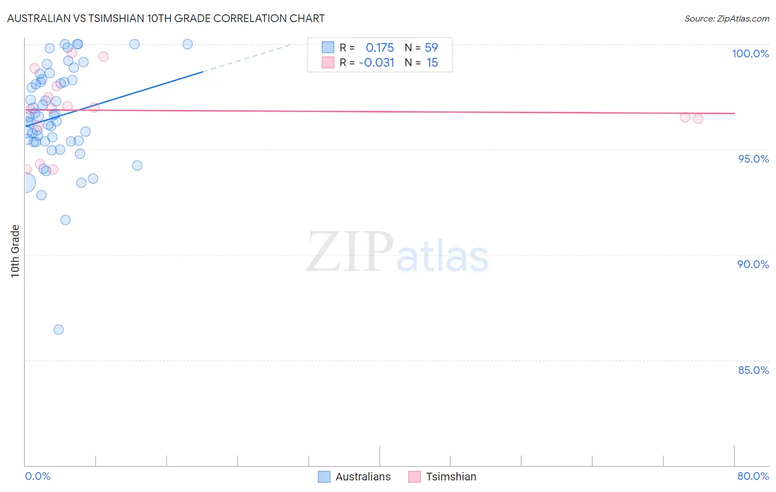Click the 10th Grade y-axis title
The height and width of the screenshot is (492, 776).
click(x=15, y=251)
